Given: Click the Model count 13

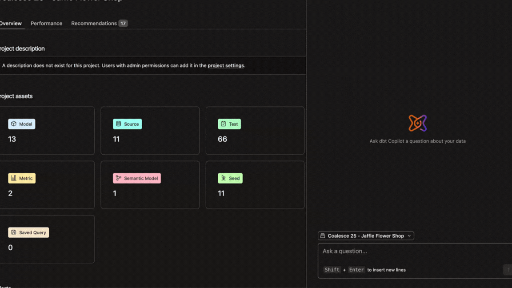Looking at the screenshot, I should click(12, 139).
